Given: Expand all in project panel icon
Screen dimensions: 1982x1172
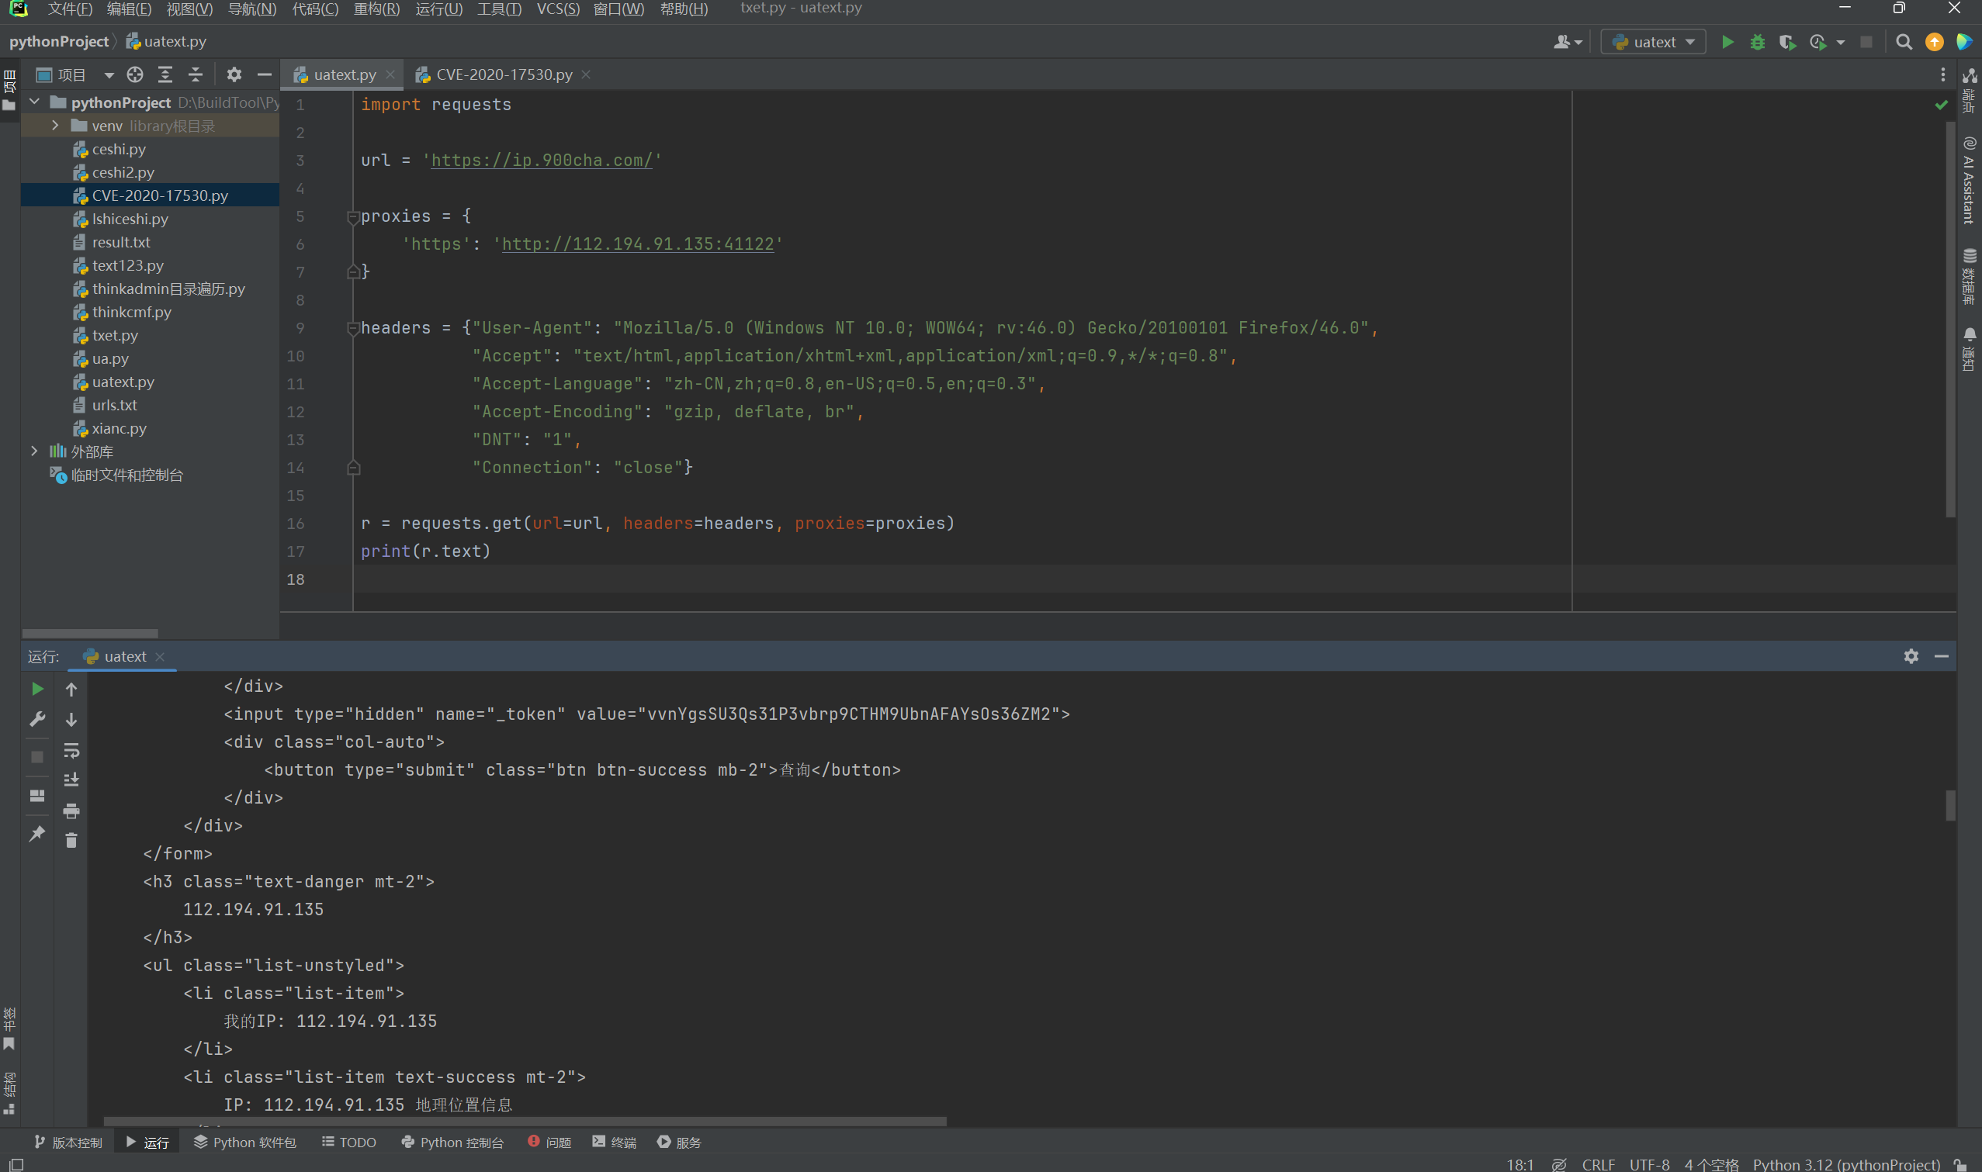Looking at the screenshot, I should pos(165,74).
